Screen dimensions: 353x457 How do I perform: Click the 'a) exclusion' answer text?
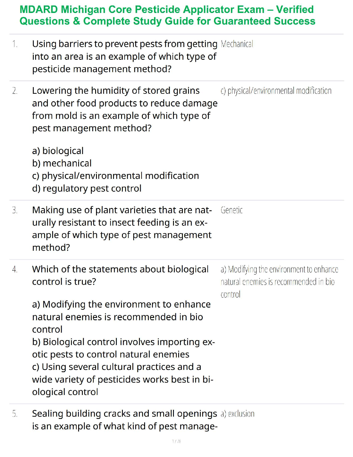pos(238,414)
